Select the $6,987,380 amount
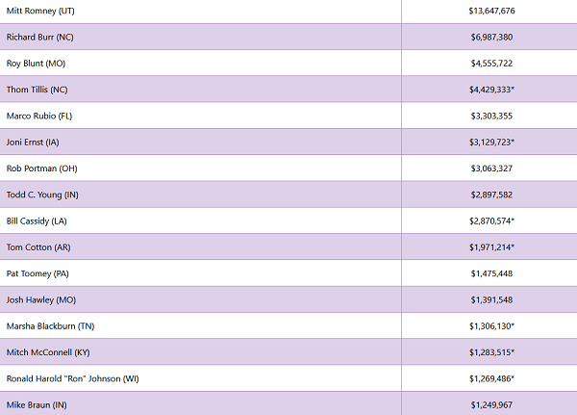The image size is (577, 415). click(x=491, y=37)
